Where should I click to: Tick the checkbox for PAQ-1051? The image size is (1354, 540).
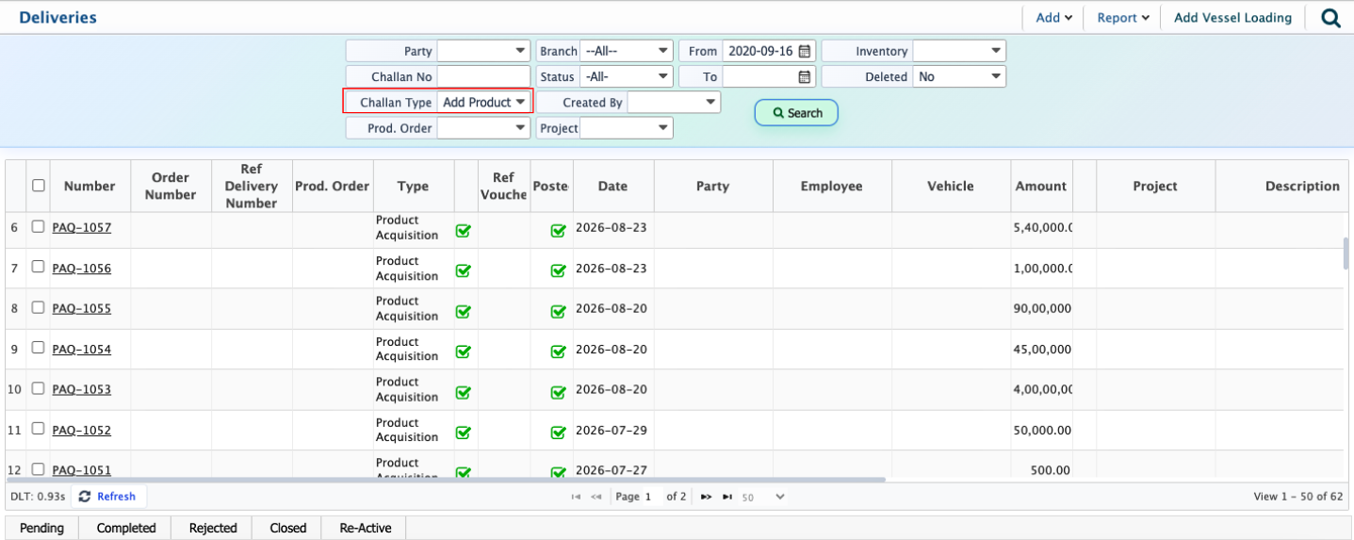39,468
